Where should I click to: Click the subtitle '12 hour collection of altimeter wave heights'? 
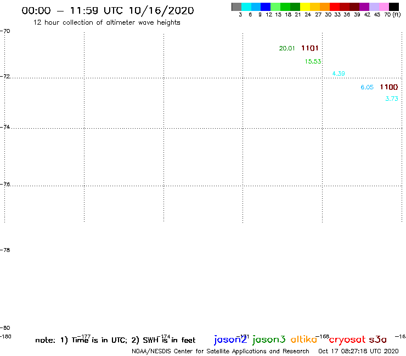pos(106,22)
